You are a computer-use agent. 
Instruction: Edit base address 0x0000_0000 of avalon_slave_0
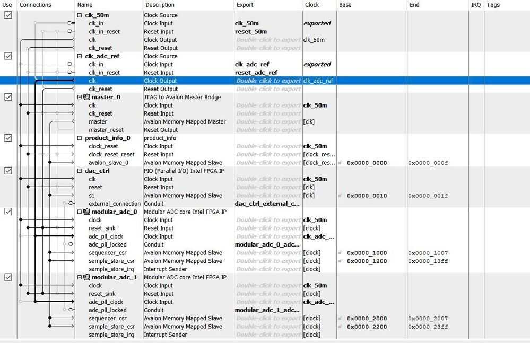[367, 163]
